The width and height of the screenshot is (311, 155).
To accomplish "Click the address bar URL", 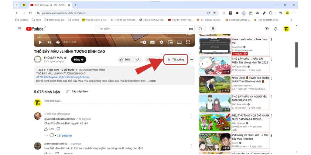I will click(64, 13).
